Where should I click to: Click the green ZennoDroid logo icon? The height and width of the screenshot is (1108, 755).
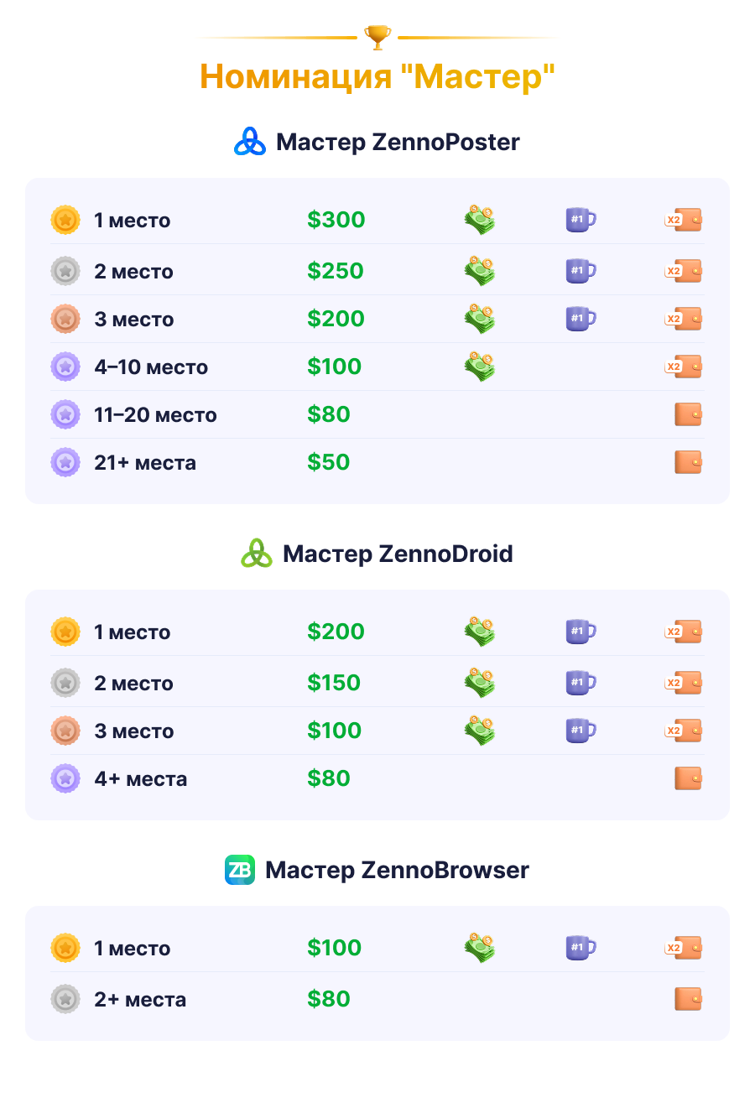point(257,554)
